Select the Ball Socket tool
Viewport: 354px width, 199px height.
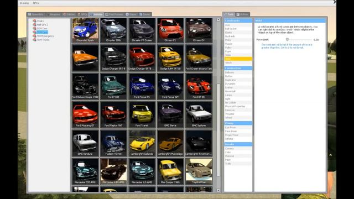point(238,29)
